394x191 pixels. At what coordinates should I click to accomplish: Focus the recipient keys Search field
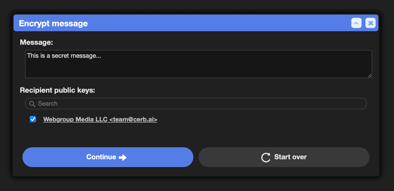196,104
